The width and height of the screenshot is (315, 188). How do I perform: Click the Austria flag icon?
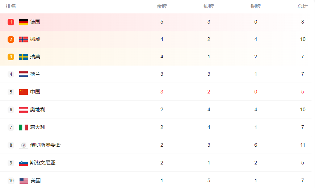(x=24, y=110)
